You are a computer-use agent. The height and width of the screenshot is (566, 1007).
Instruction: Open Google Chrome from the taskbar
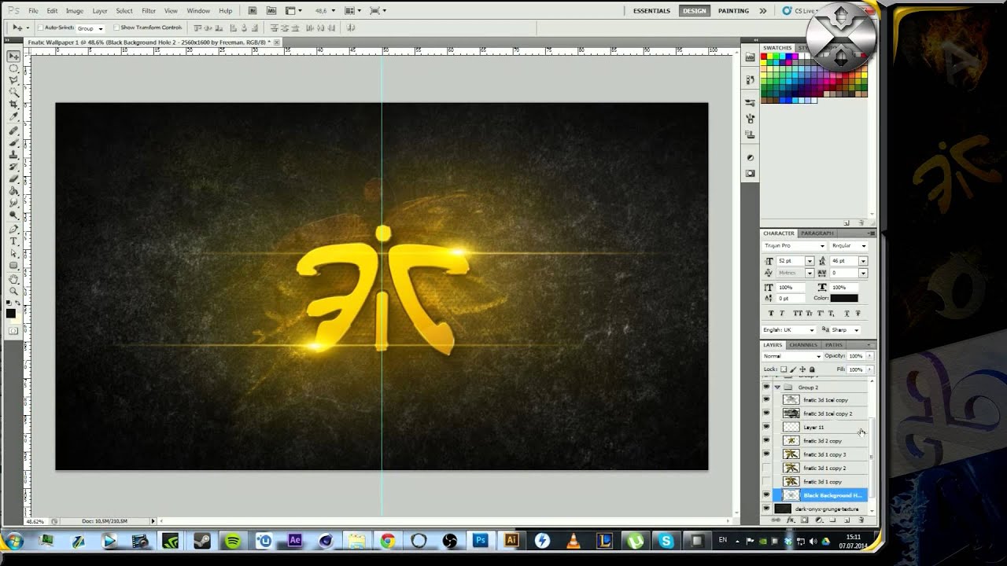pos(387,541)
